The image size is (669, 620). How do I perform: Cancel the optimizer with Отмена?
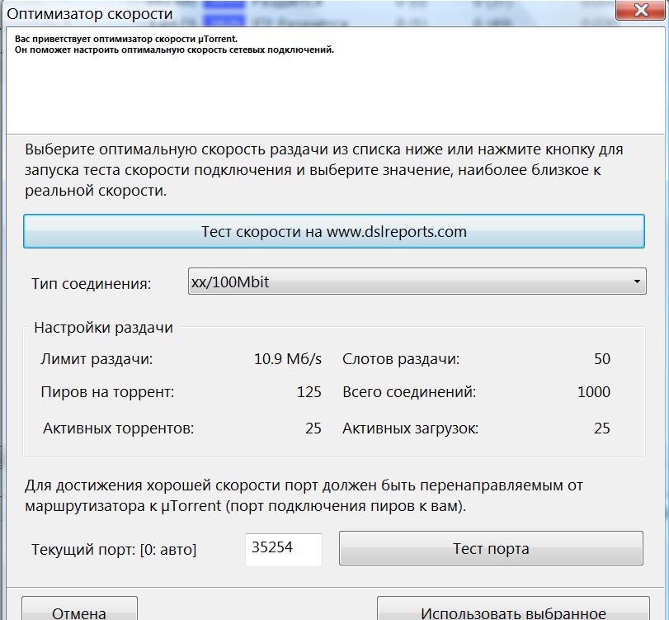click(79, 611)
